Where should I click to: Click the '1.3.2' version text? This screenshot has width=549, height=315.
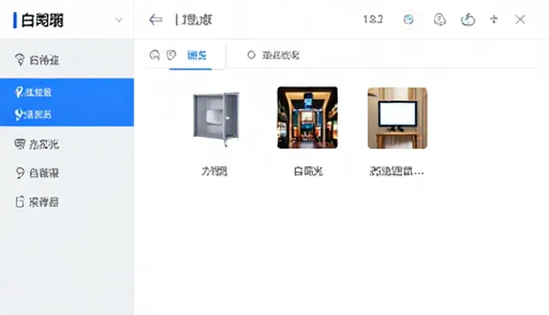[x=373, y=19]
